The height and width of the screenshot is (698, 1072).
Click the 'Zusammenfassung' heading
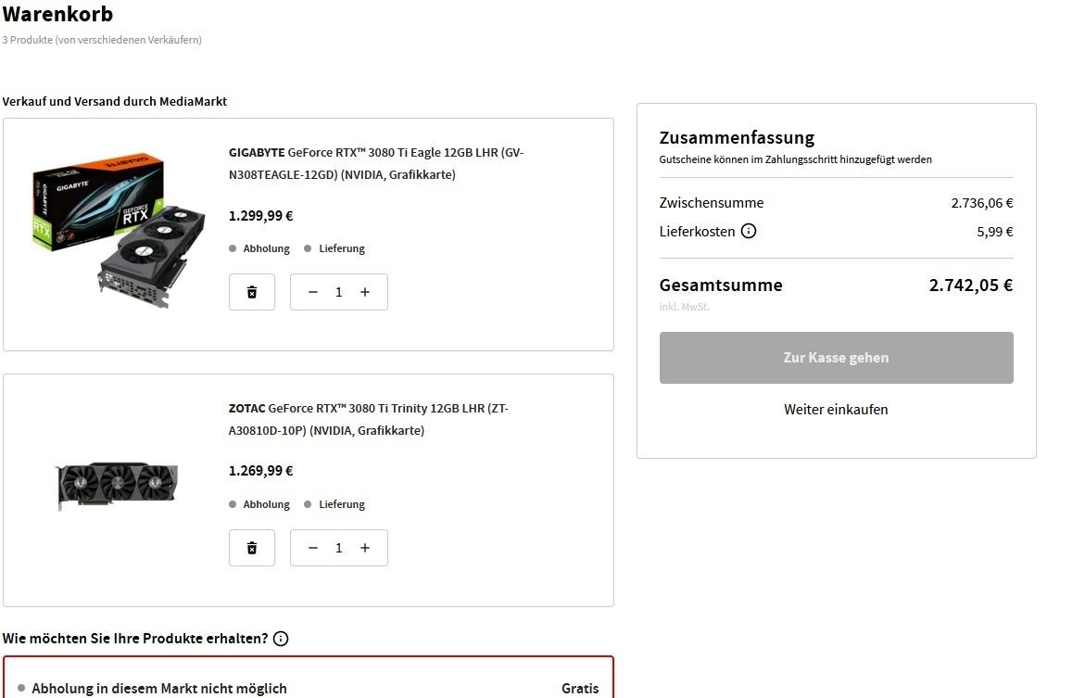(737, 137)
